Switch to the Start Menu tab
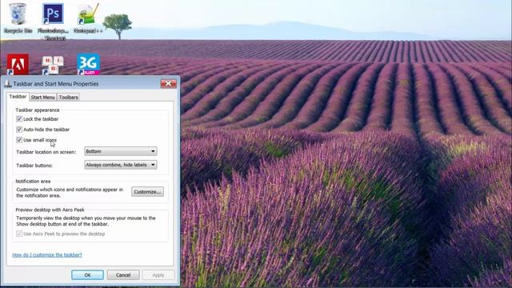 [42, 98]
